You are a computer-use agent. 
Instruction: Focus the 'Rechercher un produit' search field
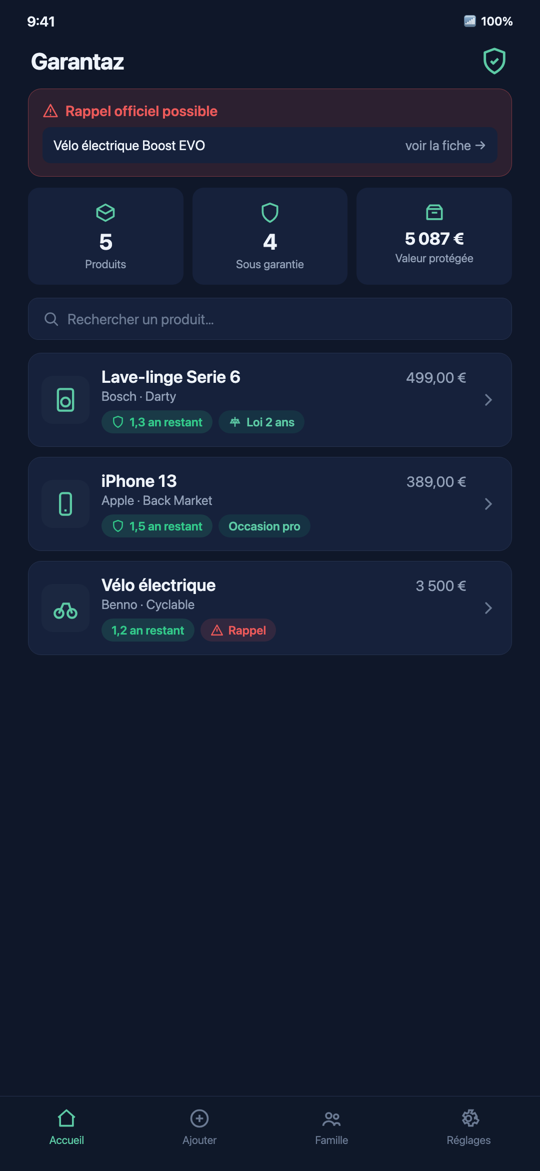click(x=270, y=319)
